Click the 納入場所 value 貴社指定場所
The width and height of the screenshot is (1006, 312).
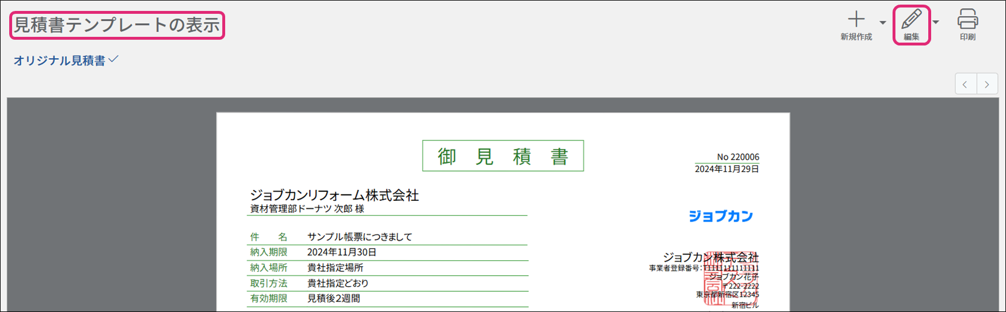coord(335,268)
